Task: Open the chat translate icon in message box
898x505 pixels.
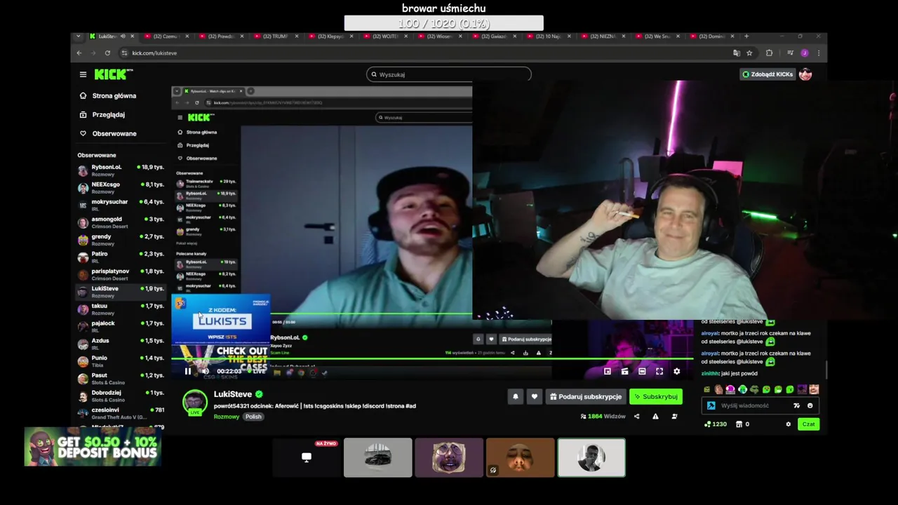Action: point(796,405)
